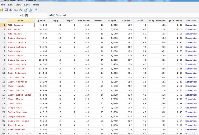Select the gear_ratio column header
The height and width of the screenshot is (135, 199).
pos(176,21)
